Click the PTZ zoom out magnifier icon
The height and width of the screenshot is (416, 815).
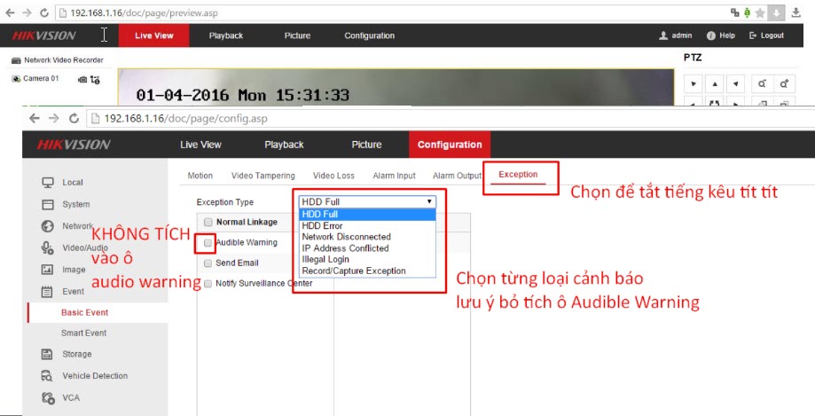(x=762, y=84)
